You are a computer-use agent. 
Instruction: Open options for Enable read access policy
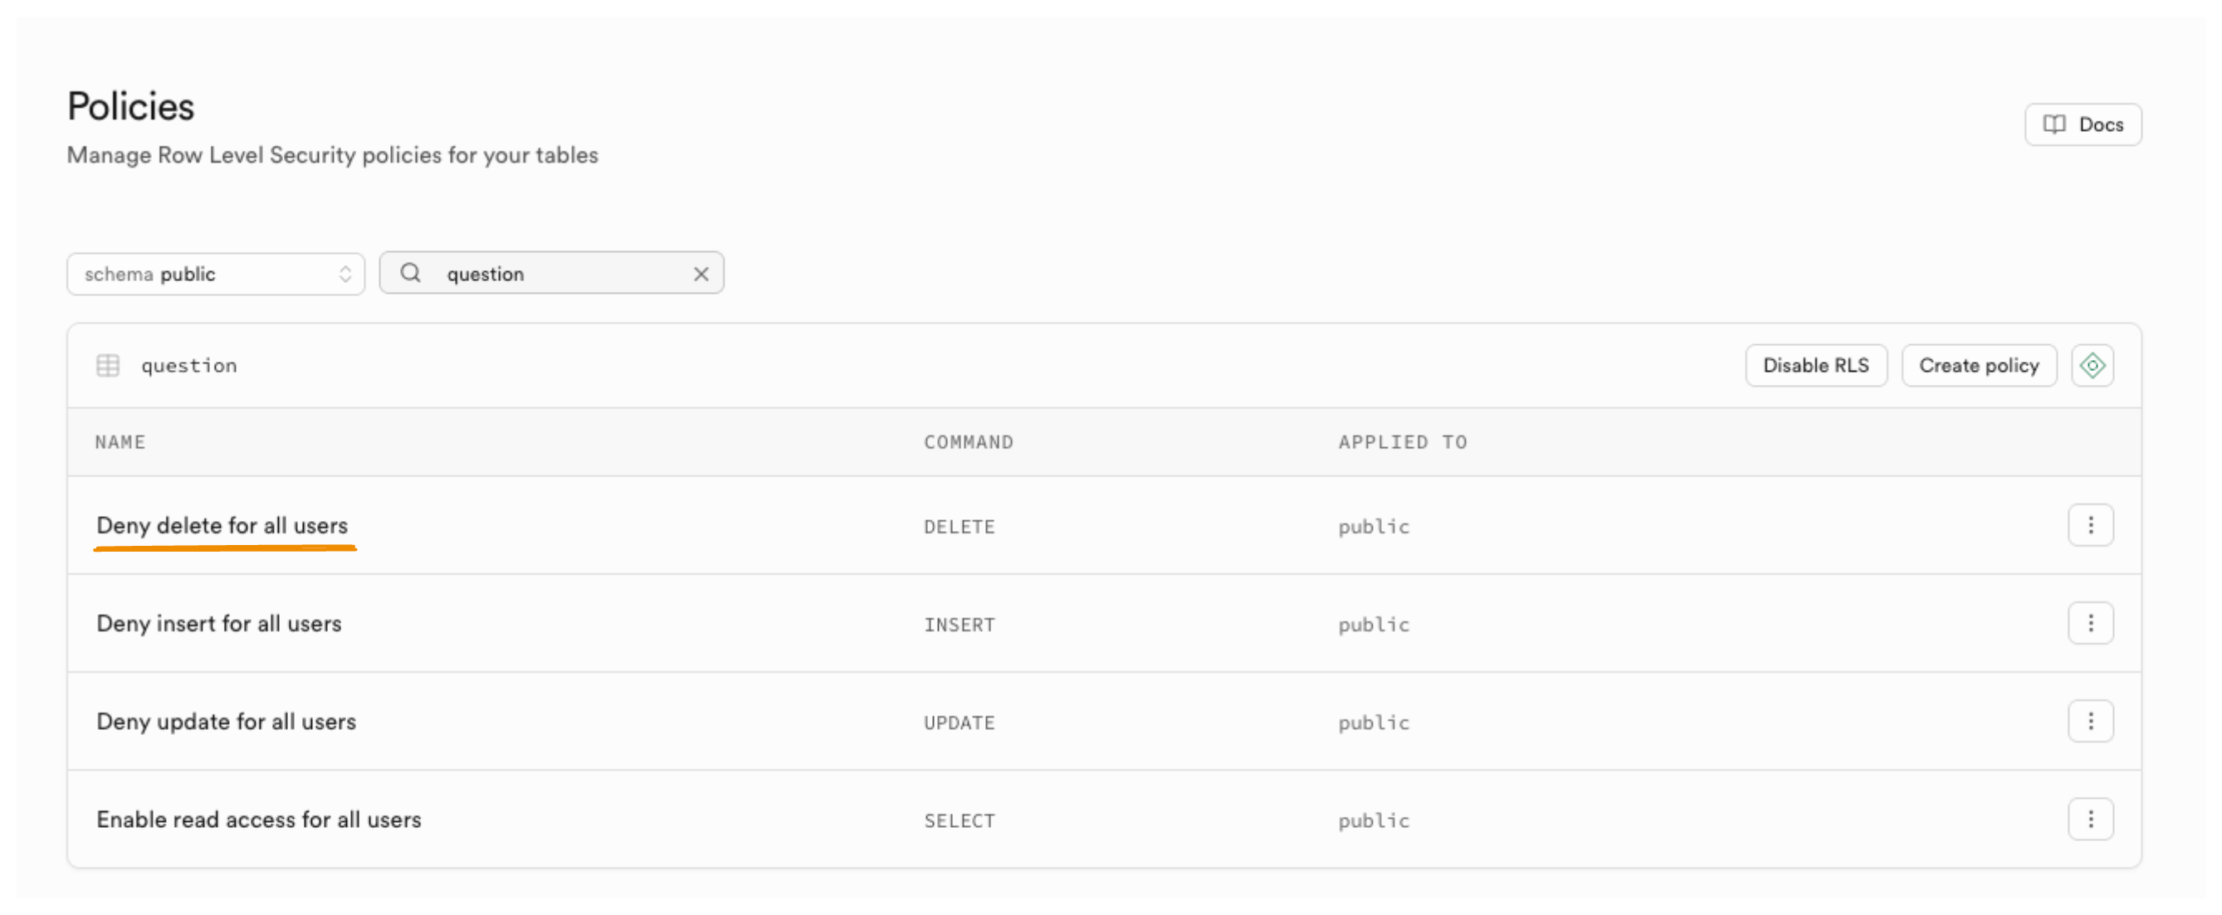2090,820
